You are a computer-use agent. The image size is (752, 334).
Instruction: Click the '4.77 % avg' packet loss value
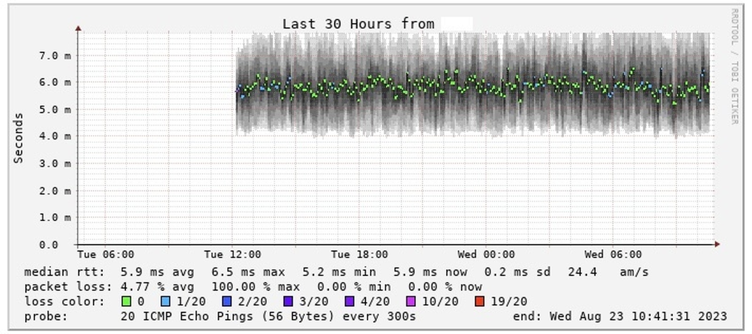pos(157,287)
